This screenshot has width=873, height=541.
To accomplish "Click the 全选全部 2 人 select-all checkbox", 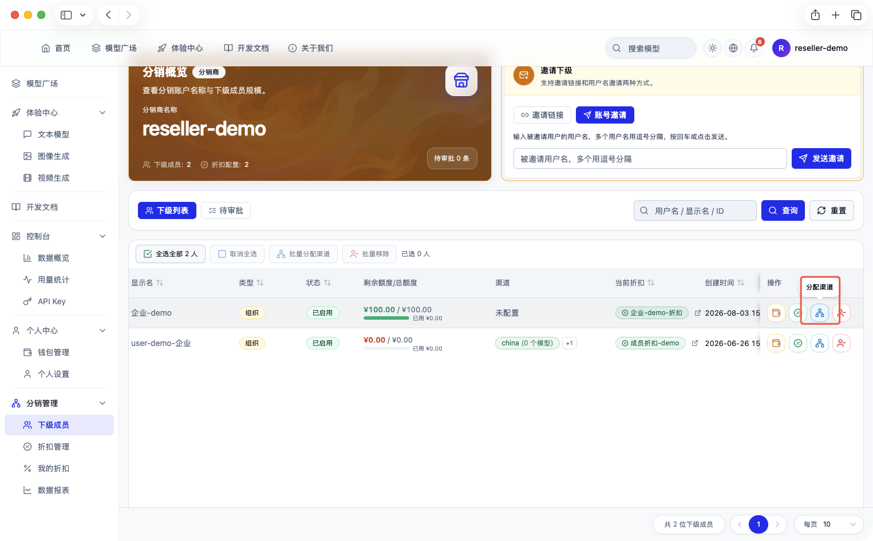I will (171, 254).
